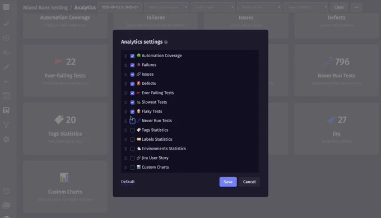Image resolution: width=381 pixels, height=218 pixels.
Task: Open the Jira card showing 27
Action: [x=336, y=128]
